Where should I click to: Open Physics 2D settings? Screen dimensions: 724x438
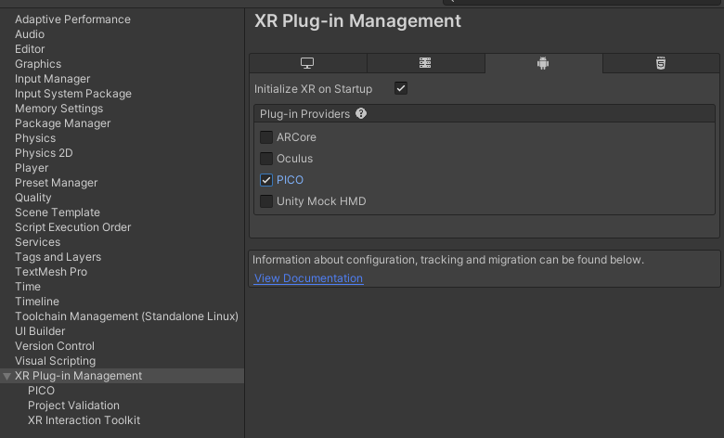tap(44, 153)
